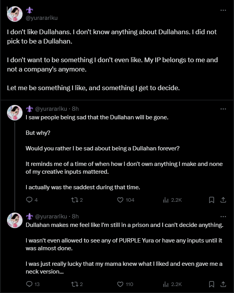Click the avatar on the 'I saw people' reply

pos(15,113)
